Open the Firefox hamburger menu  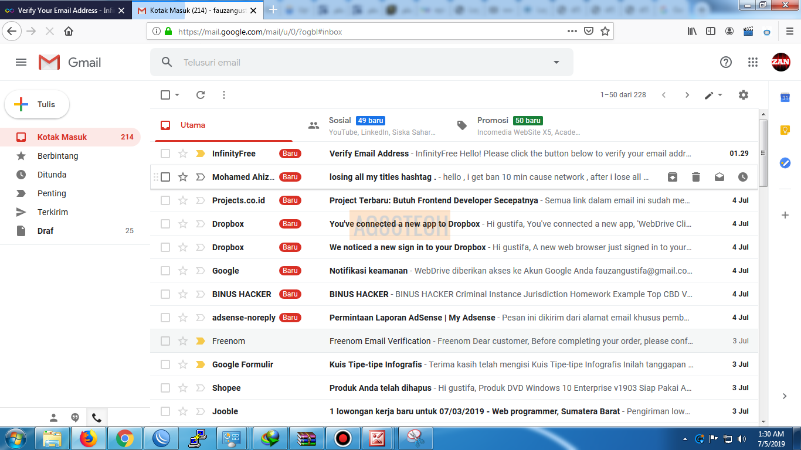click(x=789, y=32)
